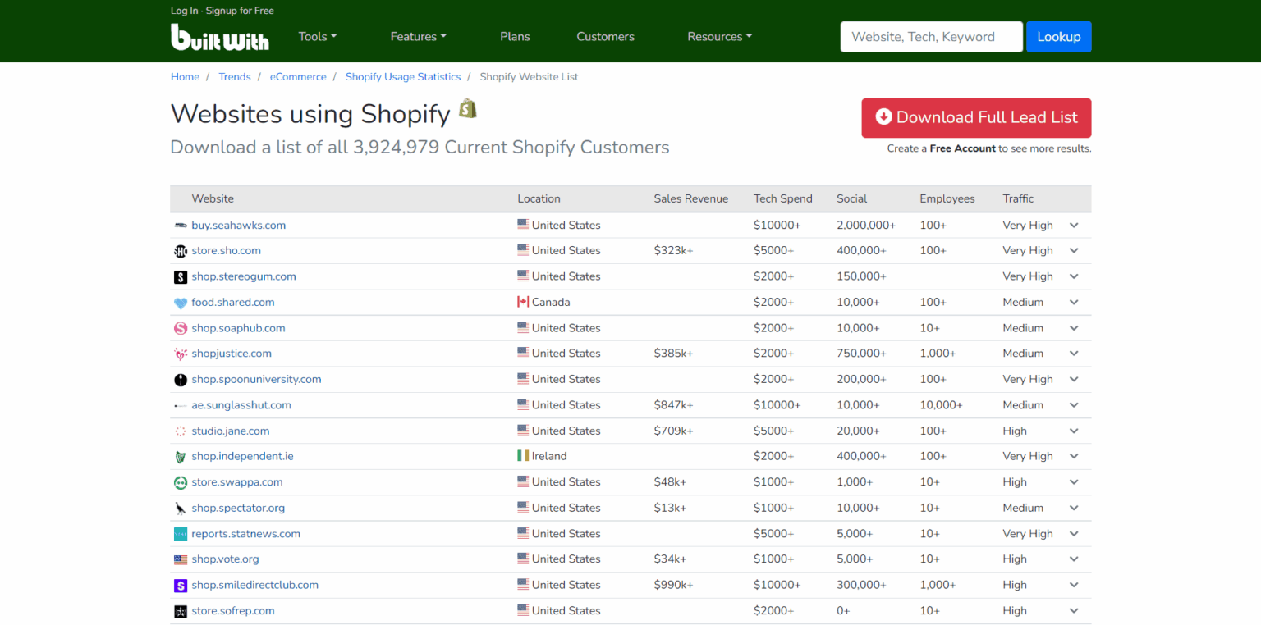Expand the store.sofrep.com row chevron

tap(1074, 611)
